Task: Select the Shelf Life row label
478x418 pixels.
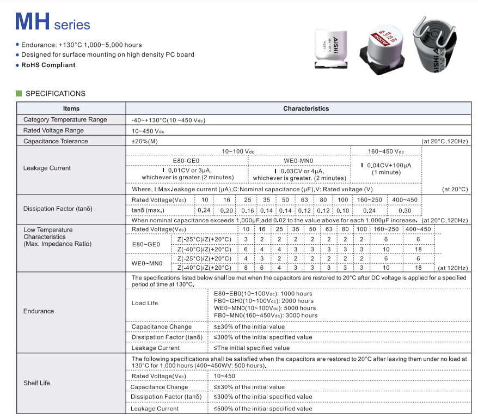Action: (37, 383)
